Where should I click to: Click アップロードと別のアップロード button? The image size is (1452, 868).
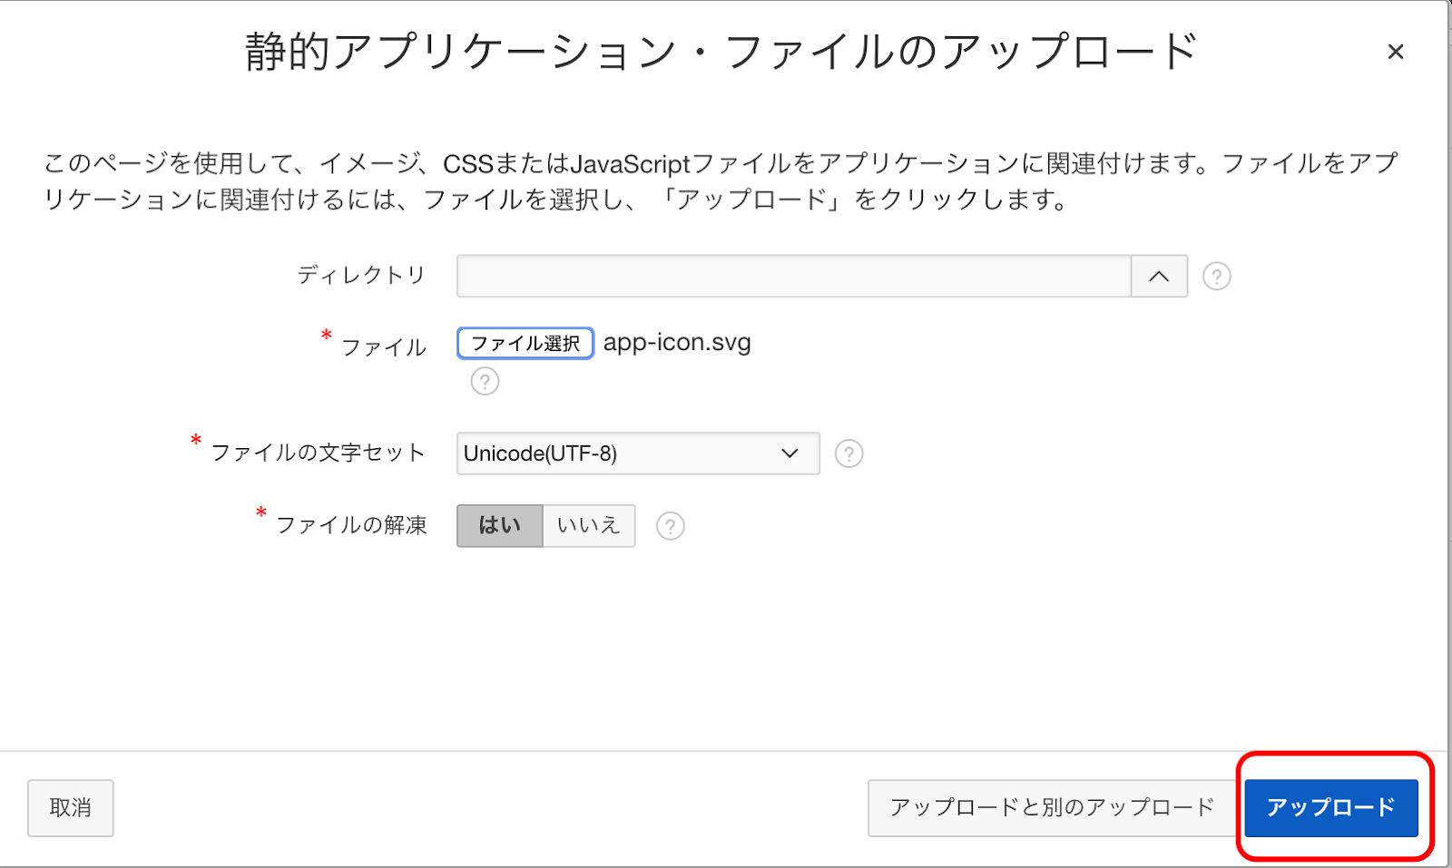coord(1052,807)
